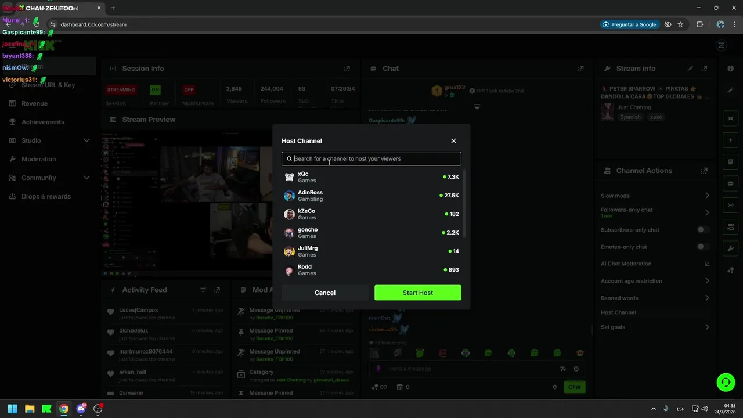Pop out the Channel Actions panel
This screenshot has height=418, width=743.
point(704,171)
